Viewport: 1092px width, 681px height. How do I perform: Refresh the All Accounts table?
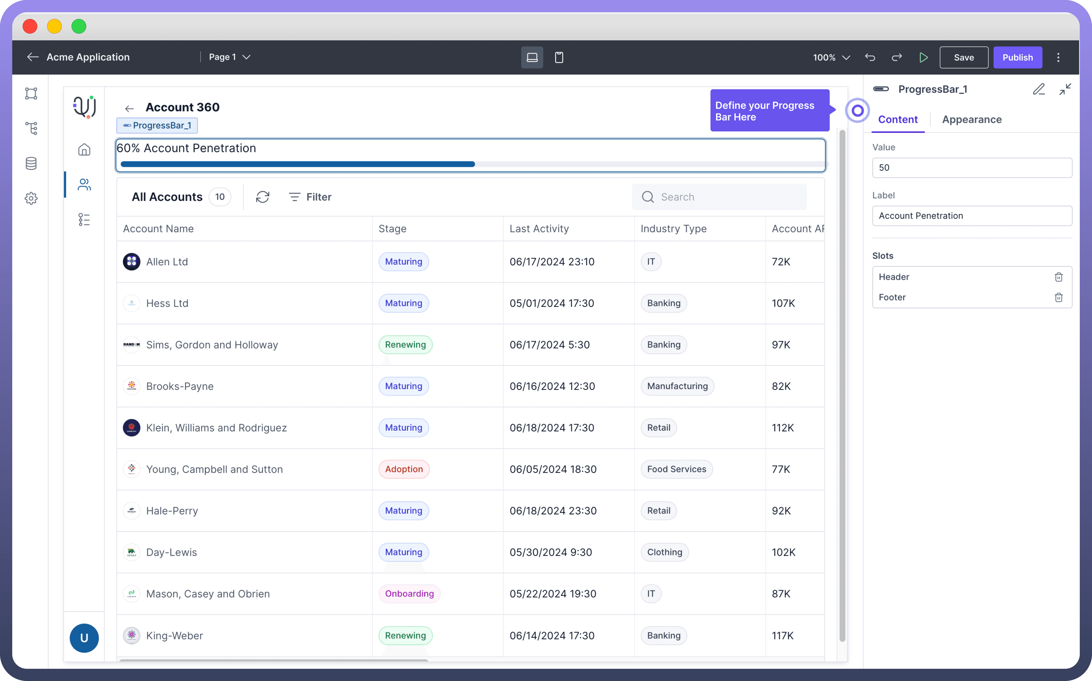pos(263,197)
